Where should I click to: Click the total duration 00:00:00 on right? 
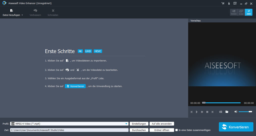tap(249, 103)
